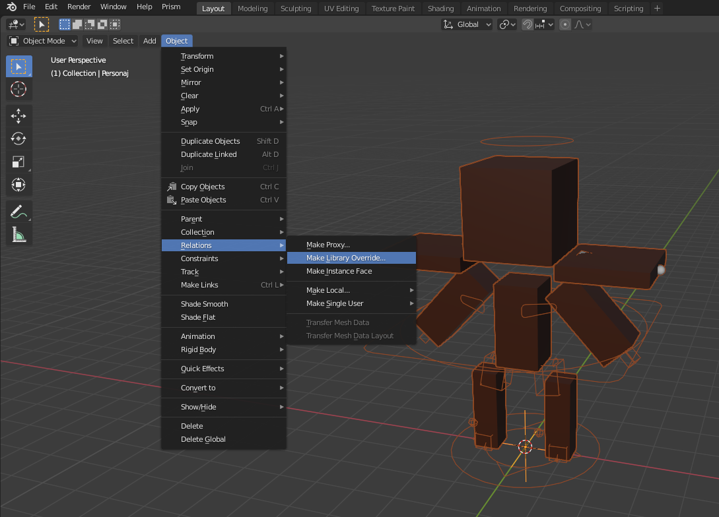Viewport: 719px width, 517px height.
Task: Expand the transform pivot point dropdown
Action: (507, 24)
